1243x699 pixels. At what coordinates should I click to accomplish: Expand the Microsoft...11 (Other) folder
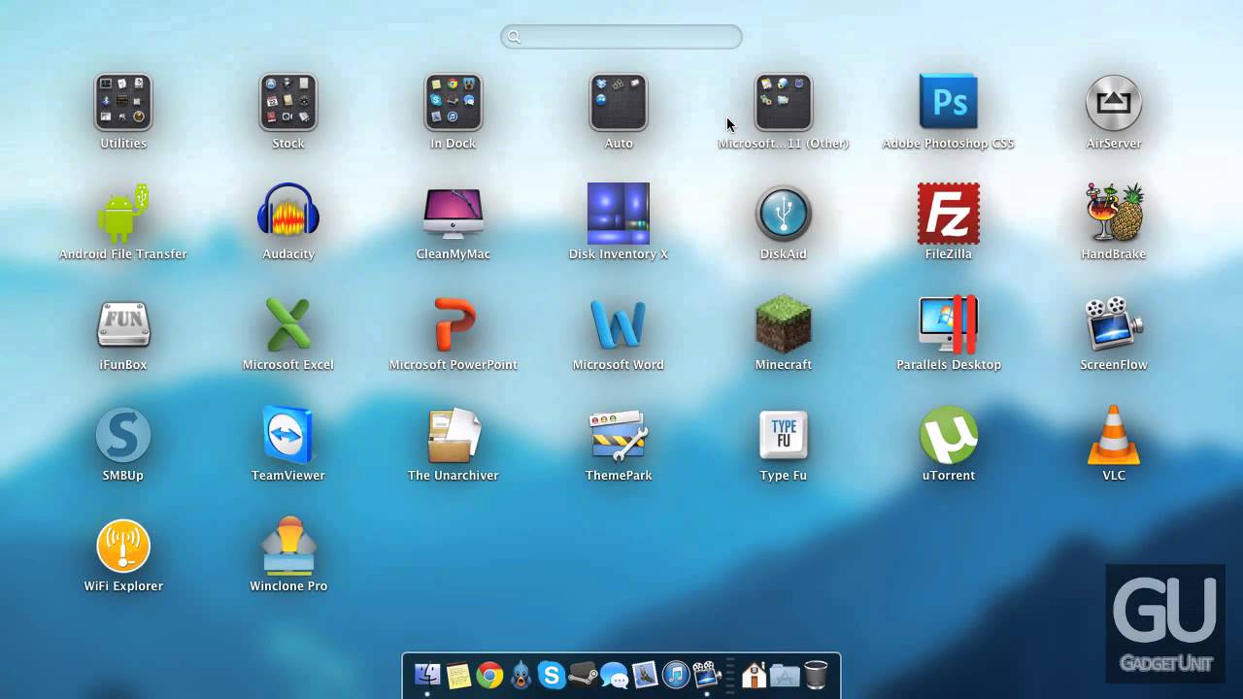(784, 102)
